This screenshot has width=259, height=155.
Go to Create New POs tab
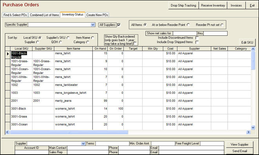coord(97,15)
